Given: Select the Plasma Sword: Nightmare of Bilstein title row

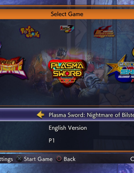Looking at the screenshot, I should (x=67, y=115).
